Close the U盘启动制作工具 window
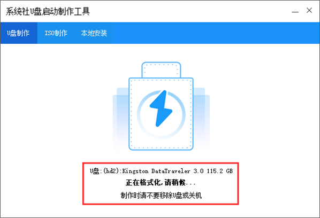 [x=309, y=10]
